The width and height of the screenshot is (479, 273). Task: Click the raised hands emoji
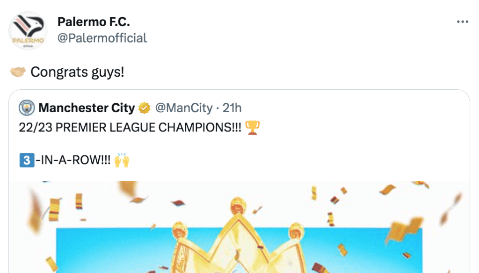point(121,161)
